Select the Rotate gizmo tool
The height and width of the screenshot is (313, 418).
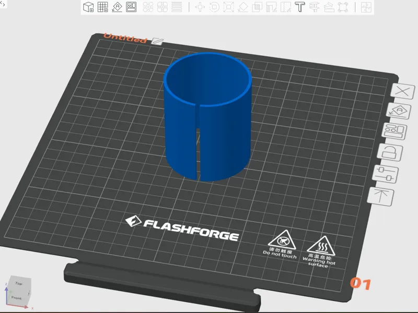click(214, 7)
